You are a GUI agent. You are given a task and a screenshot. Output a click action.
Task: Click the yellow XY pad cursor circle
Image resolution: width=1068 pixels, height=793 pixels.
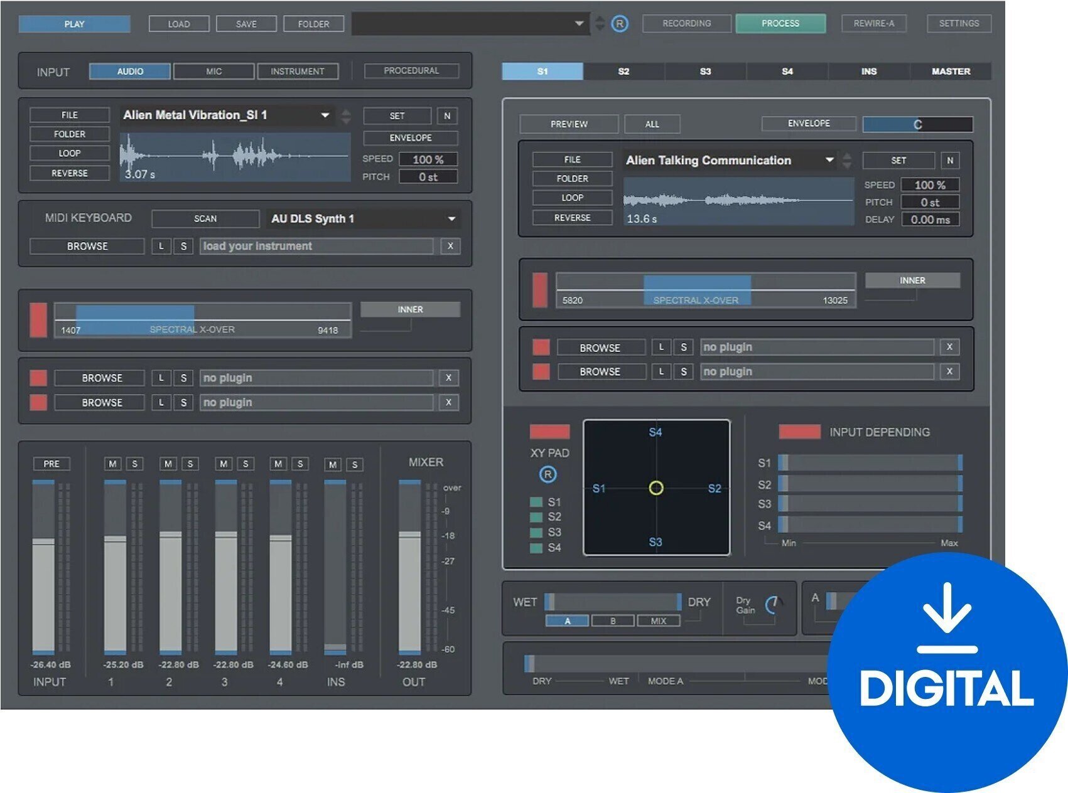656,487
